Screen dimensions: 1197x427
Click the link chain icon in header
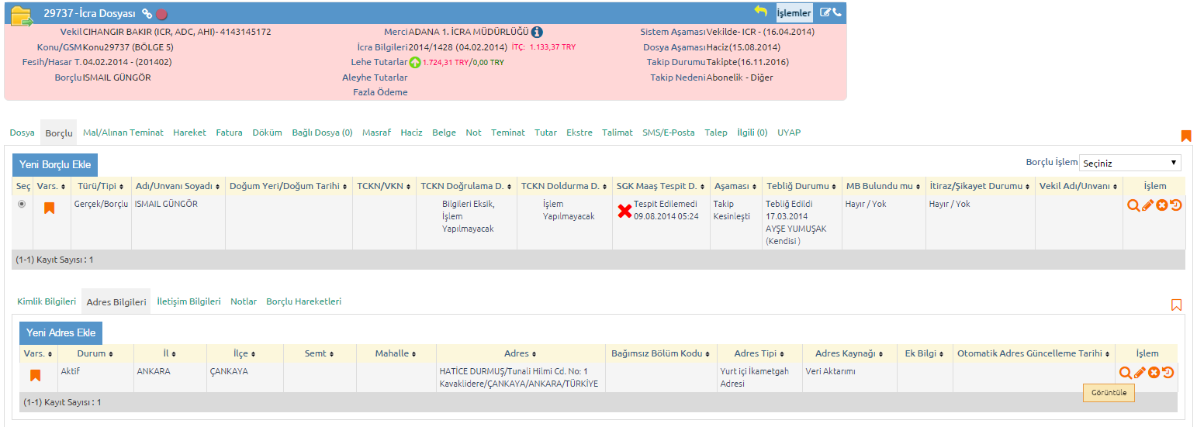tap(147, 14)
